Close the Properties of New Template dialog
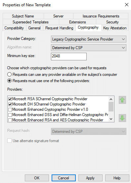 click(x=127, y=5)
